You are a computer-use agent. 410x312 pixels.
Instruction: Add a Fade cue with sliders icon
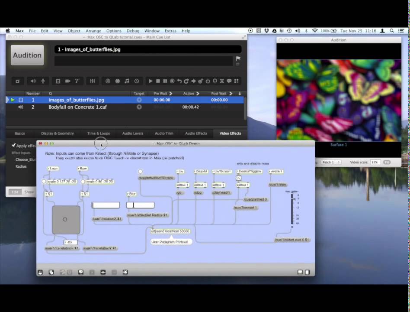click(93, 81)
